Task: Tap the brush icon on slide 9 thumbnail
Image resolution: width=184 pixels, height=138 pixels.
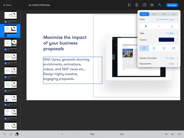Action: point(14,125)
